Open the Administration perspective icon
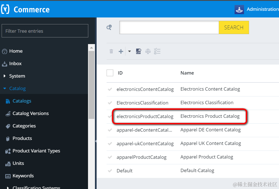Image resolution: width=279 pixels, height=189 pixels. click(239, 9)
